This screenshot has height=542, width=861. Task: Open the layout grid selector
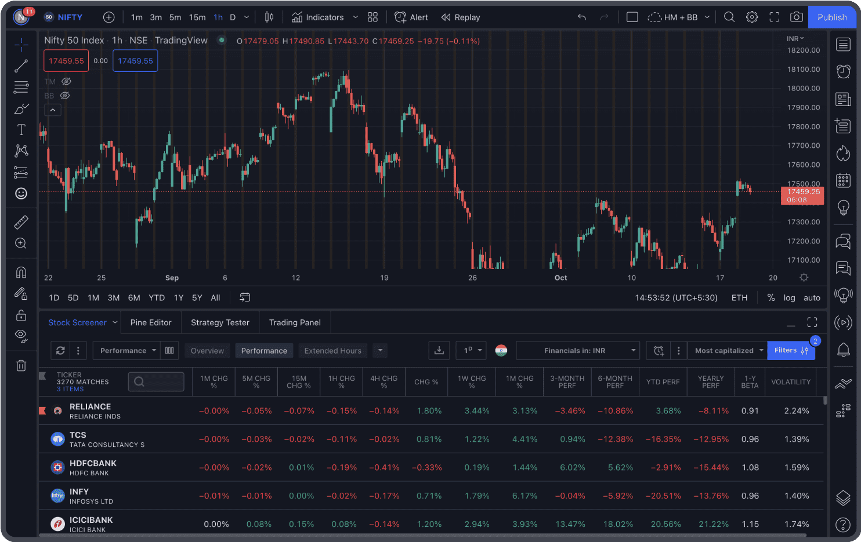(x=372, y=17)
